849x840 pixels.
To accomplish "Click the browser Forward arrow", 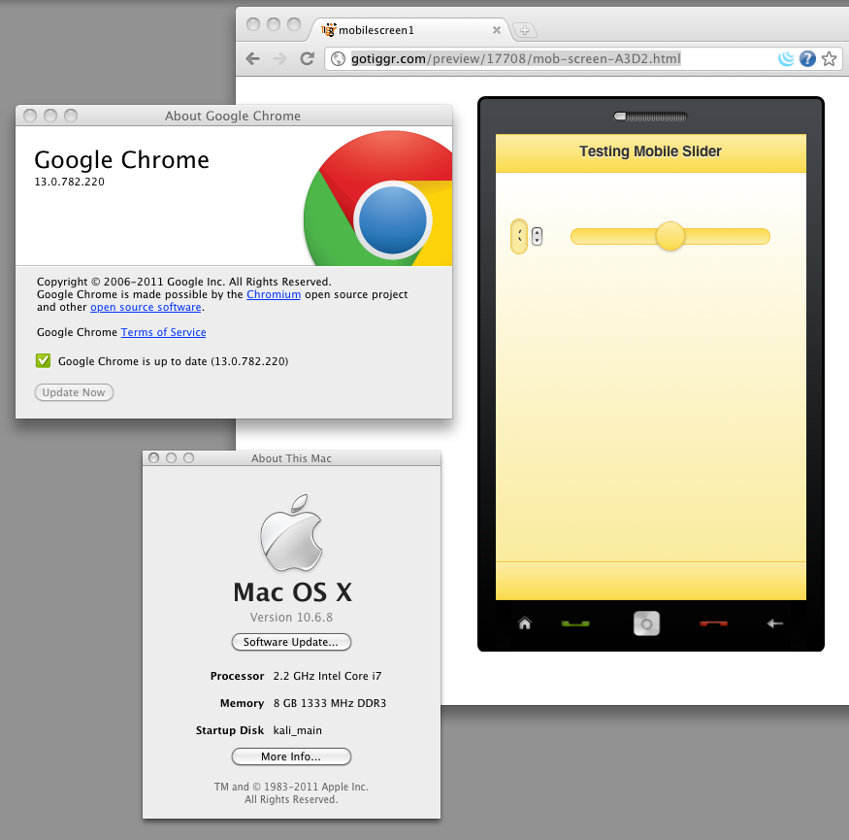I will coord(280,58).
